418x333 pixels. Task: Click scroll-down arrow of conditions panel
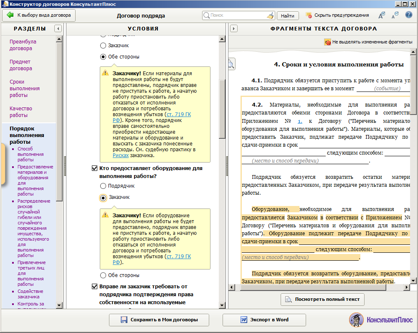click(222, 305)
